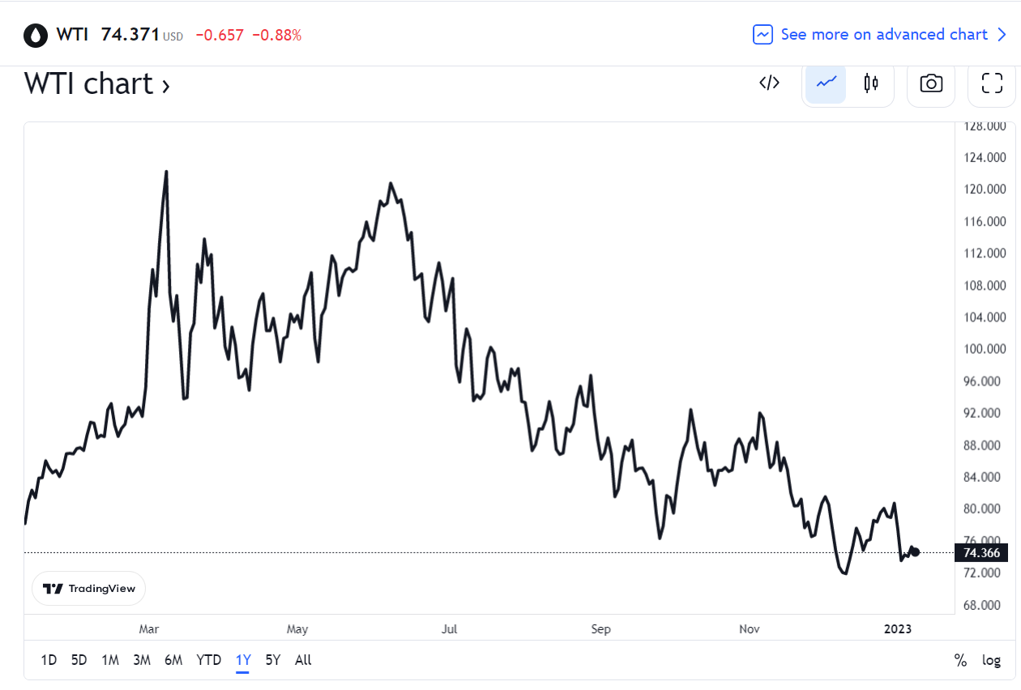Select the YTD time range
1021x690 pixels.
tap(208, 660)
